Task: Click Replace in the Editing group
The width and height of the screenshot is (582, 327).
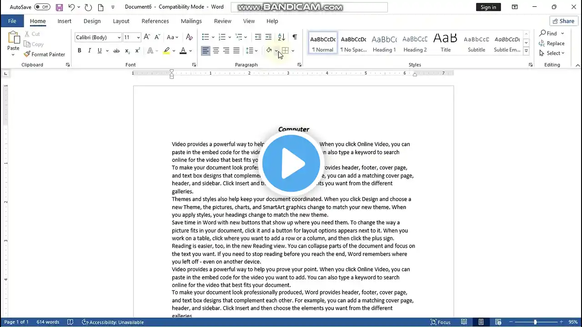Action: (x=552, y=43)
